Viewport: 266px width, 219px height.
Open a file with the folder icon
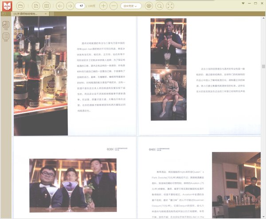click(20, 6)
